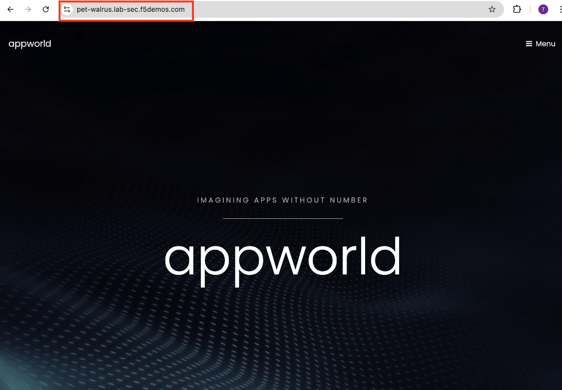
Task: View site information icon in address bar
Action: click(x=66, y=9)
